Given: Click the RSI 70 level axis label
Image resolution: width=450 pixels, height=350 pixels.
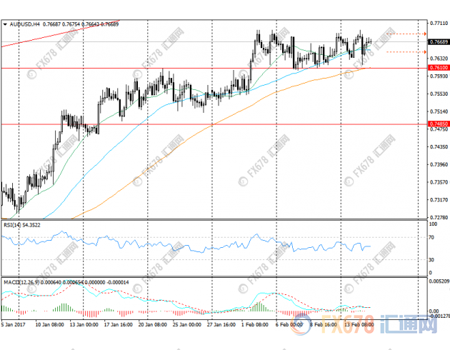Looking at the screenshot, I should click(x=431, y=236).
